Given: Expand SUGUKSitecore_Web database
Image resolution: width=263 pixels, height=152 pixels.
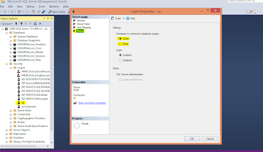Looking at the screenshot, I should (11, 60).
